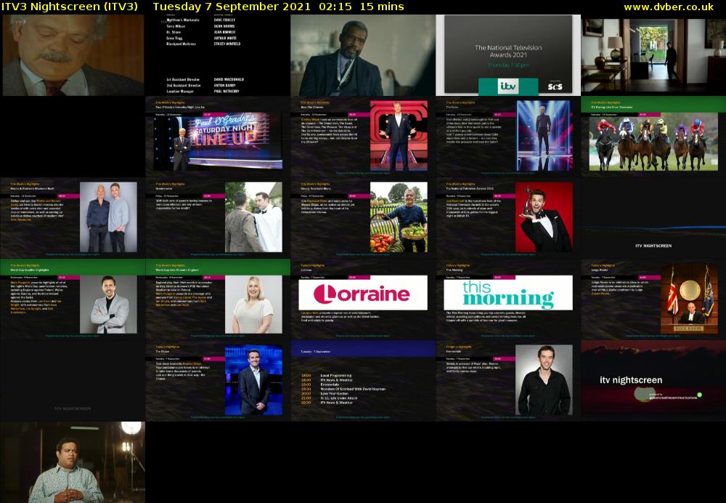Screen dimensions: 726x503
Task: Open the awards host holding trophy frame
Action: 508,218
